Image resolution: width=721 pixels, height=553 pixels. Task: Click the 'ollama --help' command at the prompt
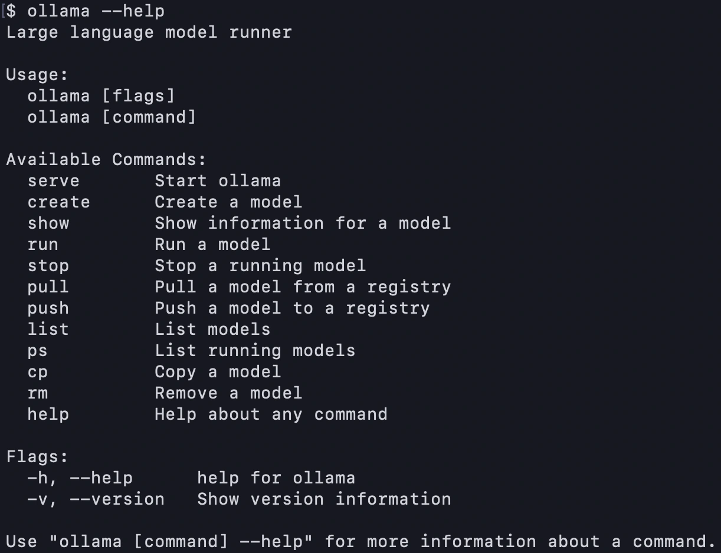click(x=96, y=11)
